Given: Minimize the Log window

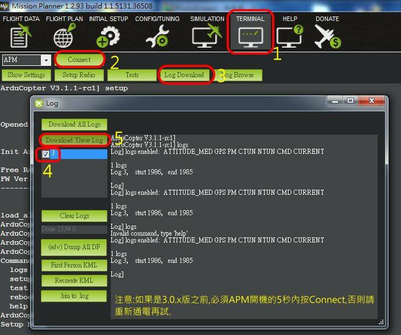Looking at the screenshot, I should [335, 101].
